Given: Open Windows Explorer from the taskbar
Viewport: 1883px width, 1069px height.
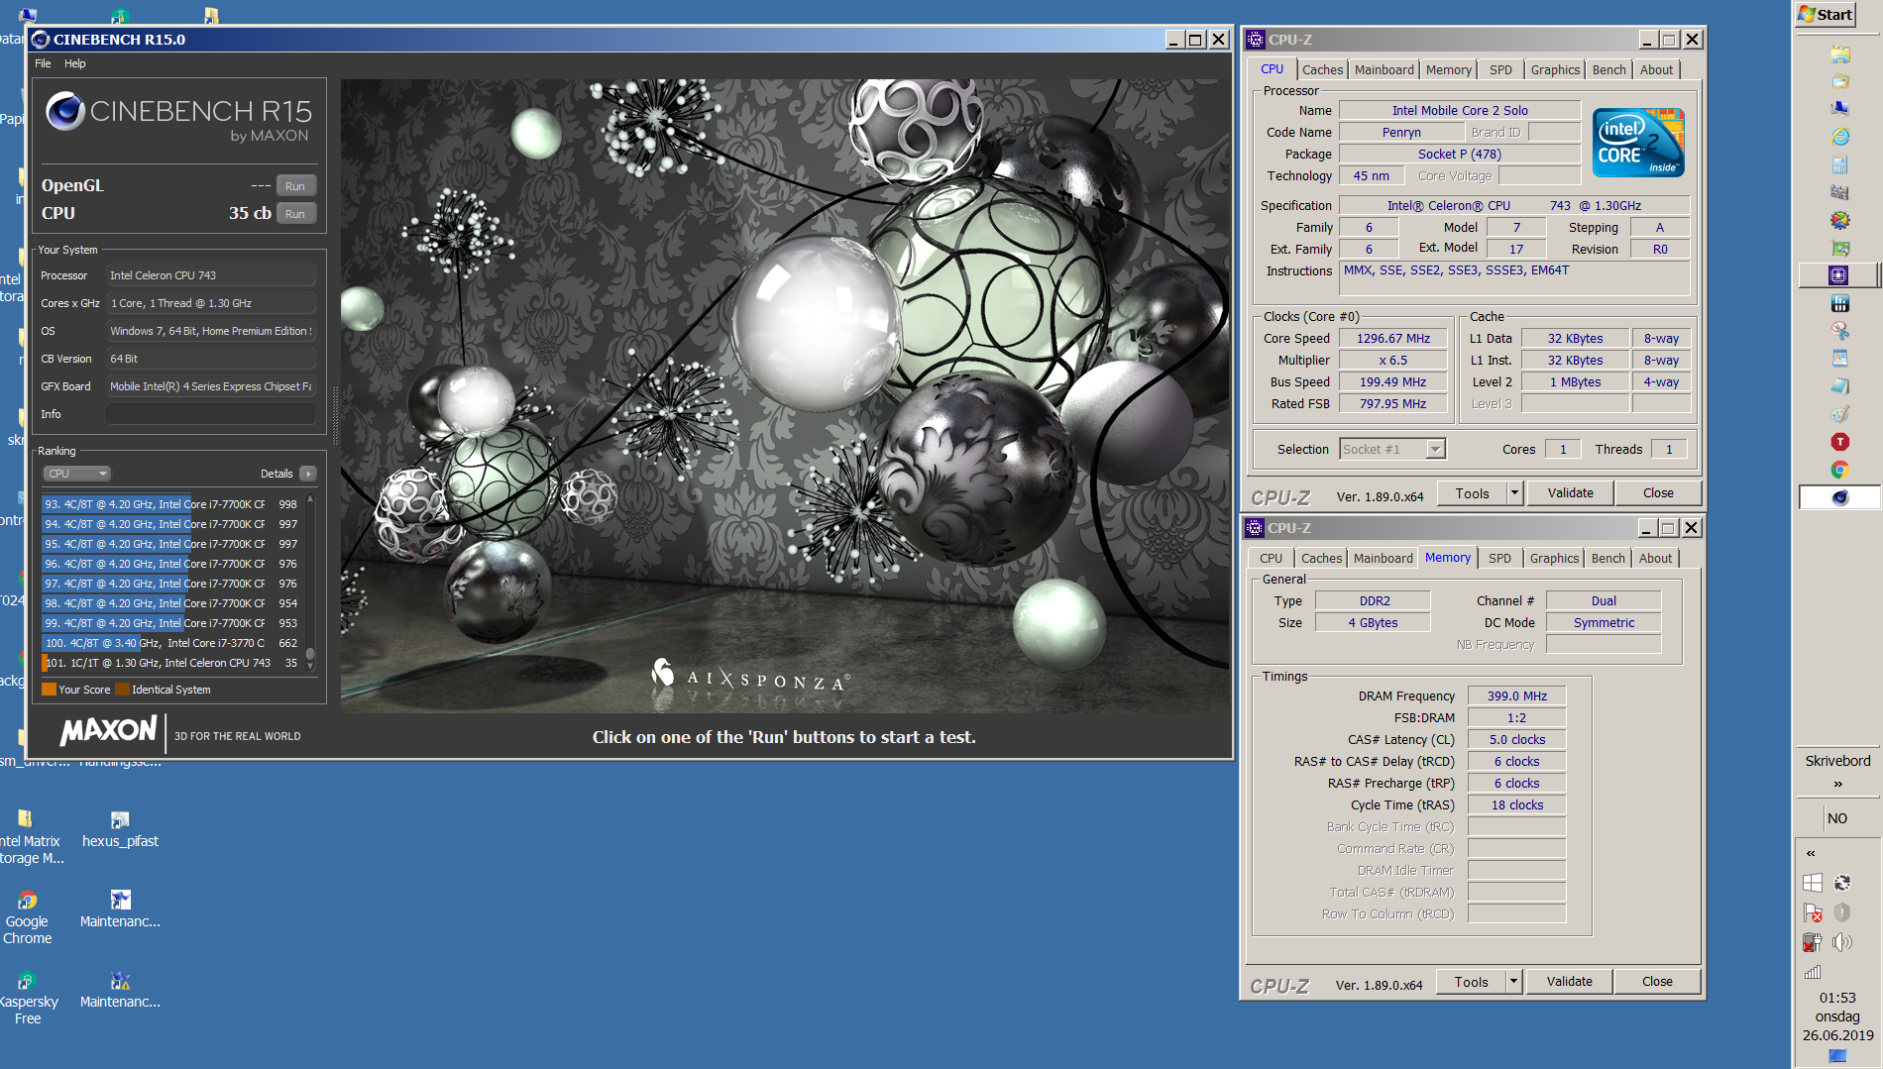Looking at the screenshot, I should coord(1840,54).
